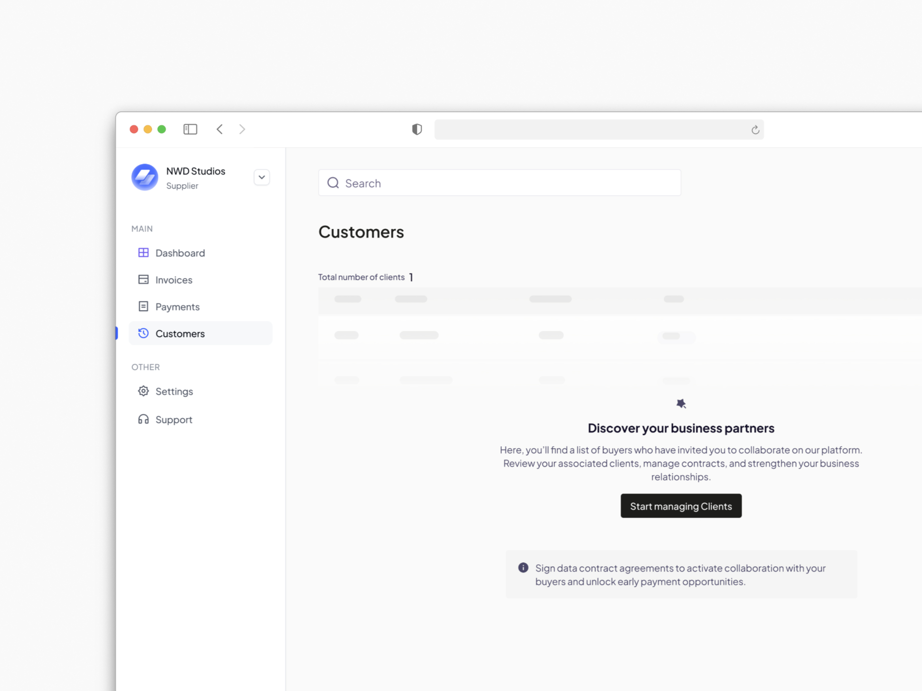Open Settings using the gear icon

143,391
